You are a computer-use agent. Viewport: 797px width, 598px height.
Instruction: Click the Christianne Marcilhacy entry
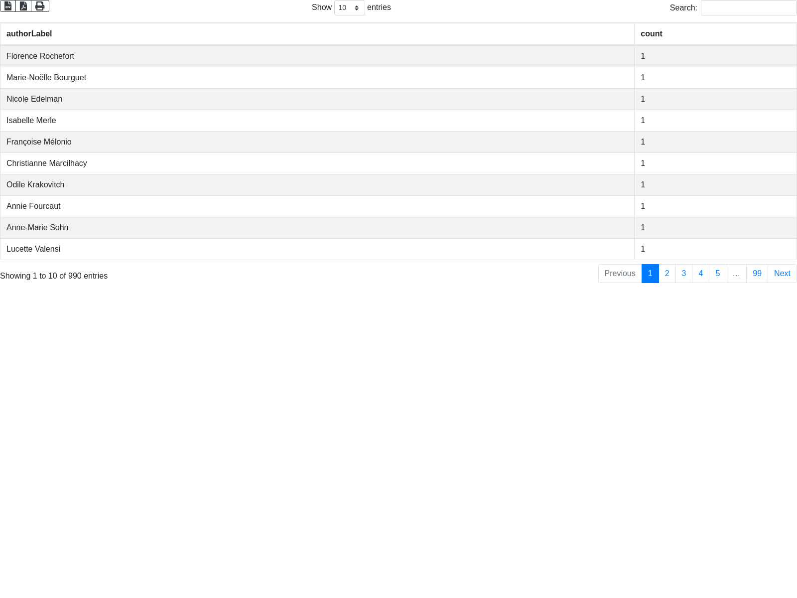(47, 163)
